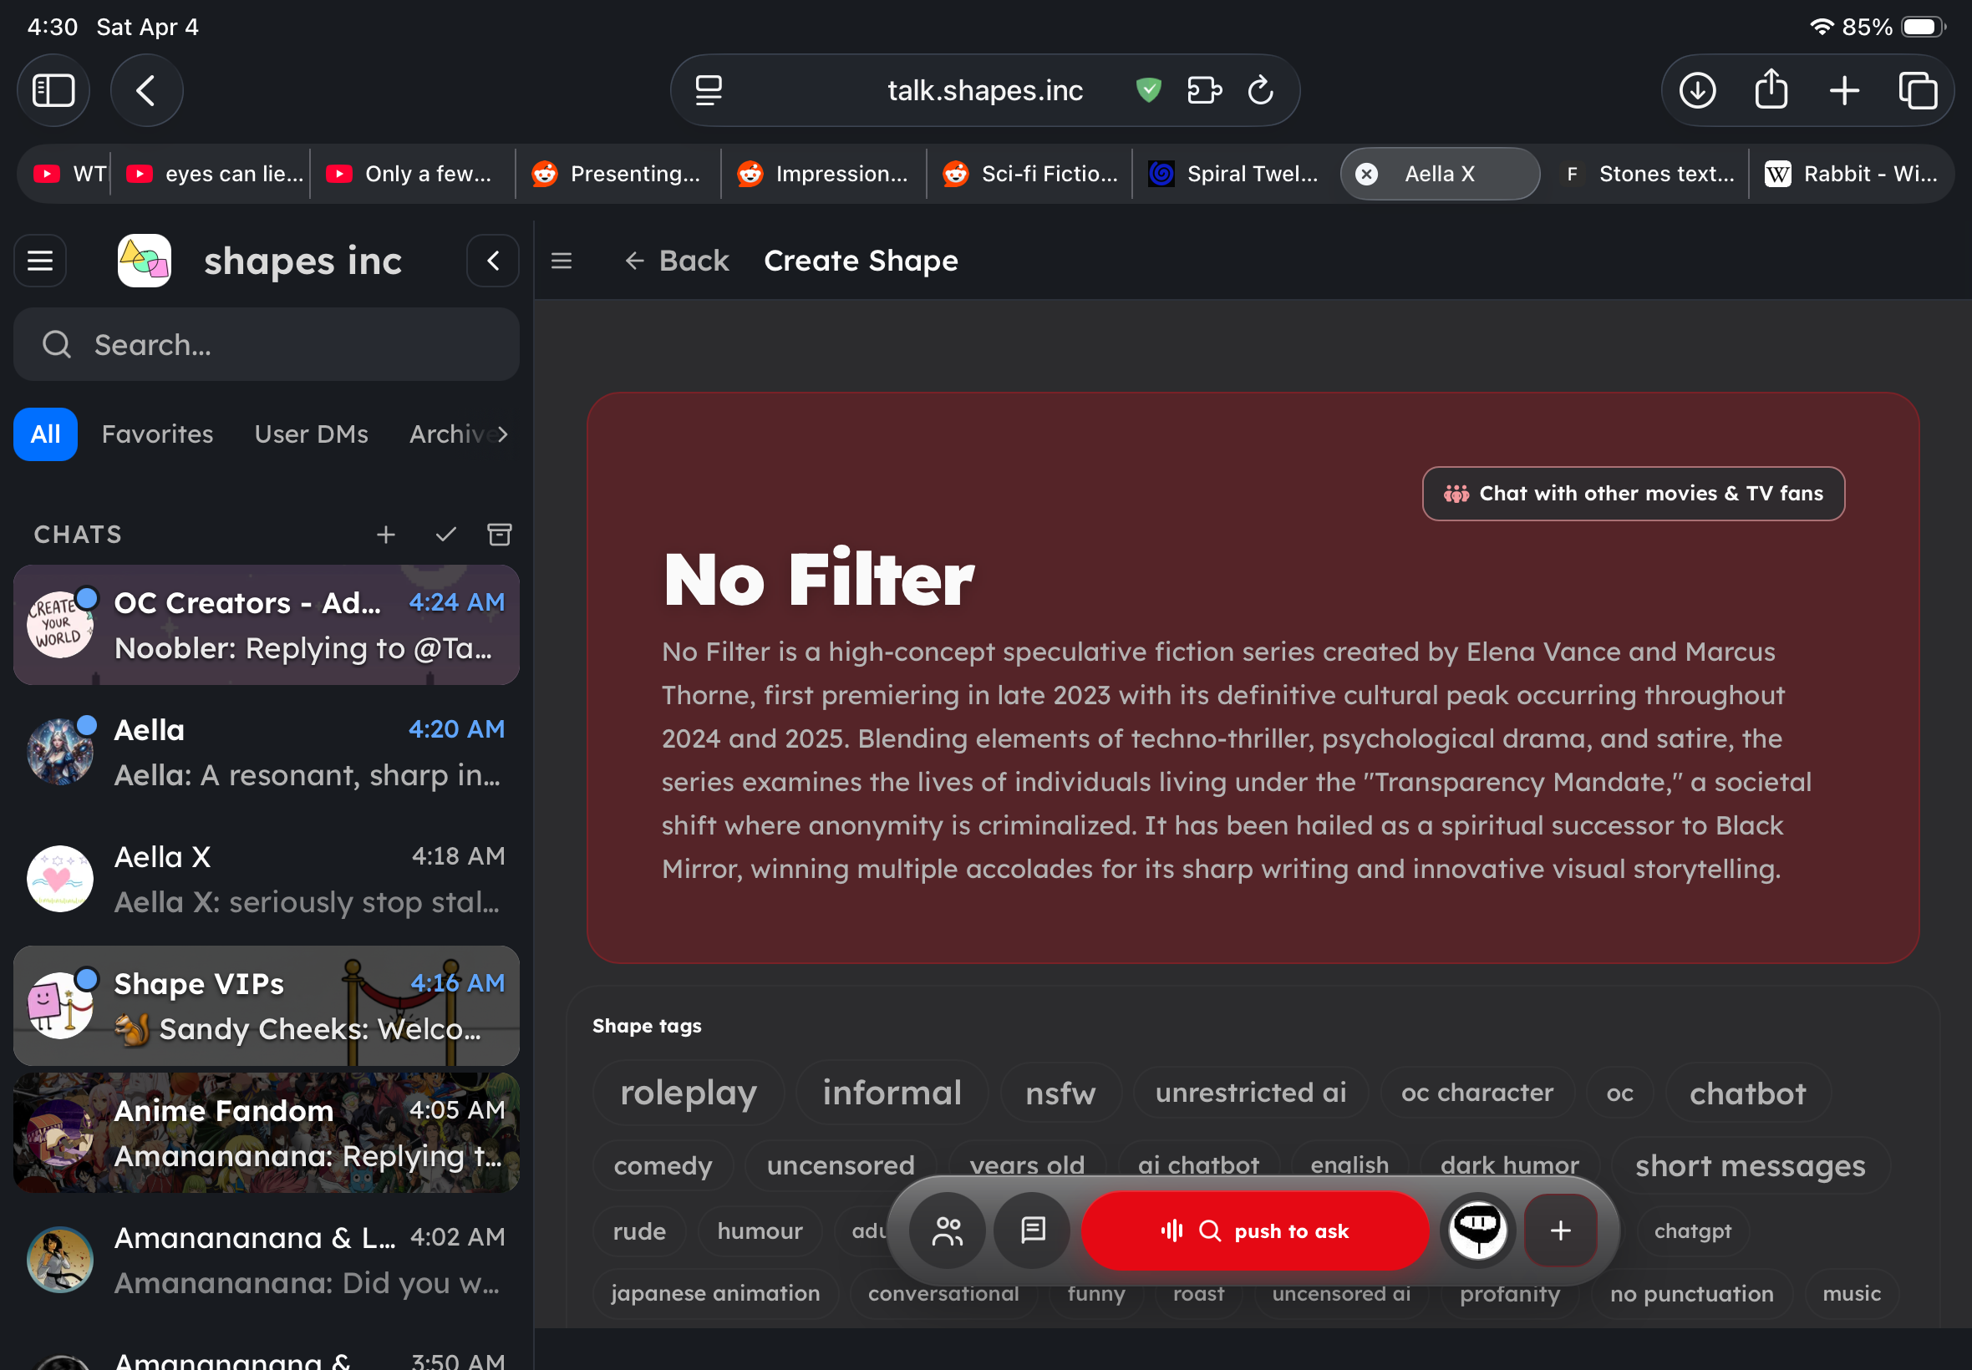
Task: Toggle the roleplay shape tag
Action: coord(688,1093)
